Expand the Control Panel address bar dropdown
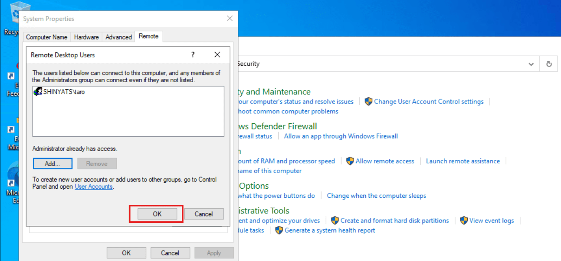This screenshot has width=561, height=261. [x=531, y=64]
